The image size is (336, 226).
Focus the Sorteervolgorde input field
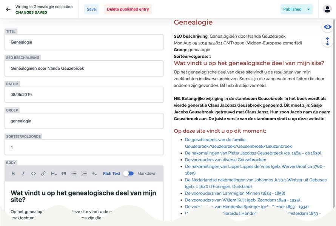click(84, 147)
